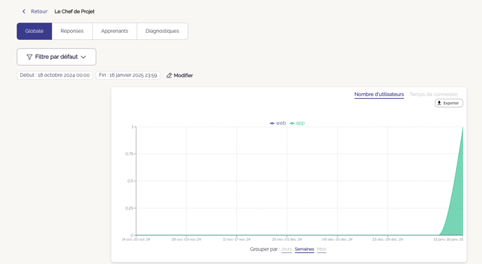Click the Grouper par label
The image size is (482, 264).
pyautogui.click(x=265, y=249)
